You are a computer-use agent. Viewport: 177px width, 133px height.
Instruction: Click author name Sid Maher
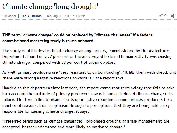(x=9, y=16)
